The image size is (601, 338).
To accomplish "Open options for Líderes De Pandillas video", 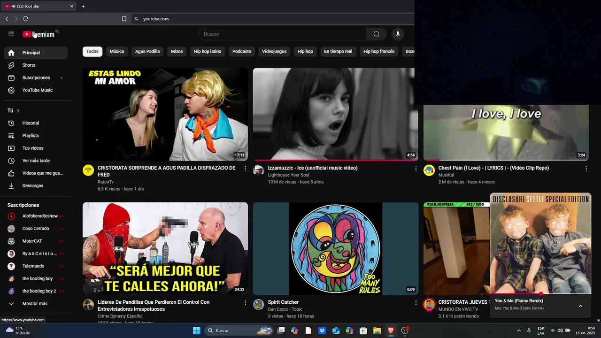I will (x=245, y=303).
